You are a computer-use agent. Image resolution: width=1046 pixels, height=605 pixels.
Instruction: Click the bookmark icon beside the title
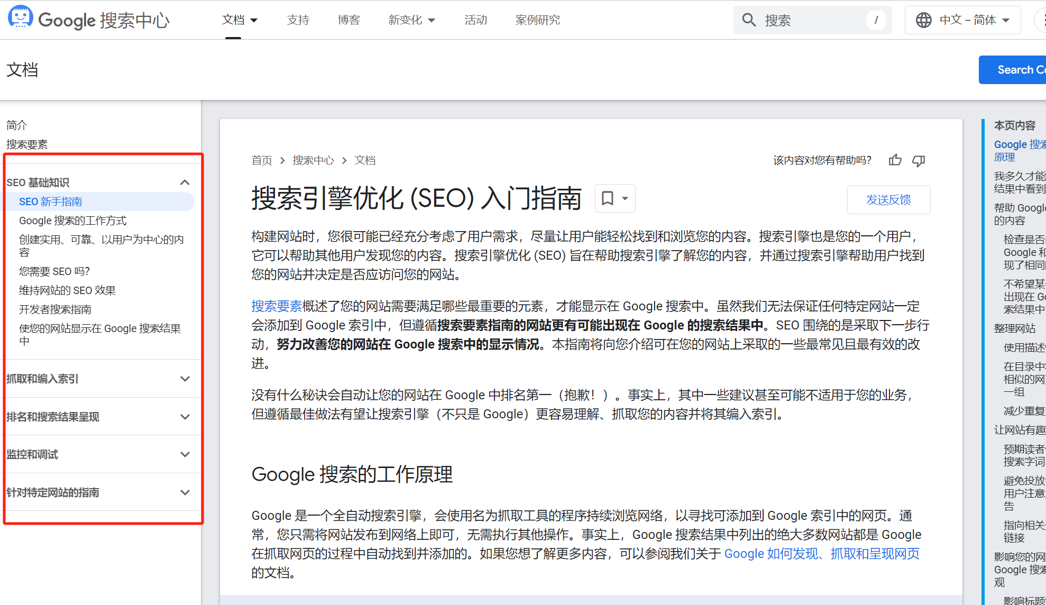[x=608, y=198]
